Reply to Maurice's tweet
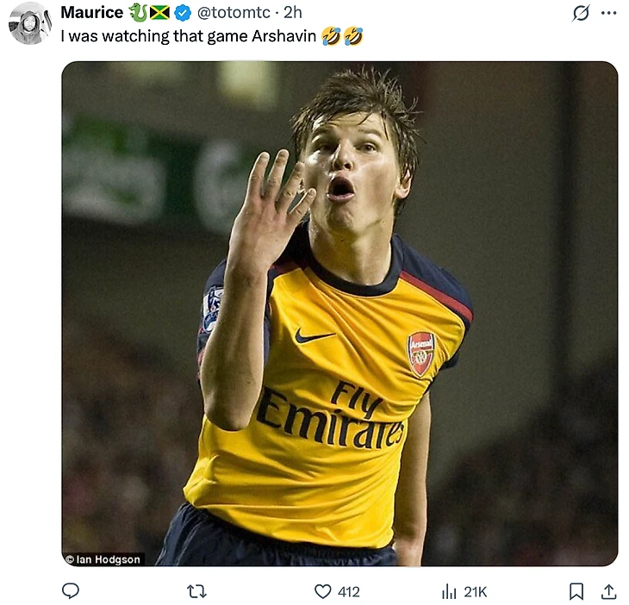The width and height of the screenshot is (629, 605). [72, 591]
